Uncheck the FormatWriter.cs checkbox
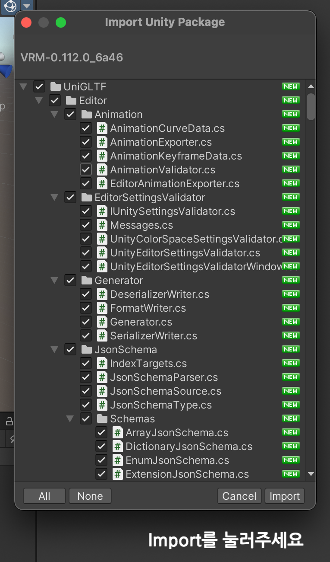This screenshot has height=562, width=330. tap(86, 308)
